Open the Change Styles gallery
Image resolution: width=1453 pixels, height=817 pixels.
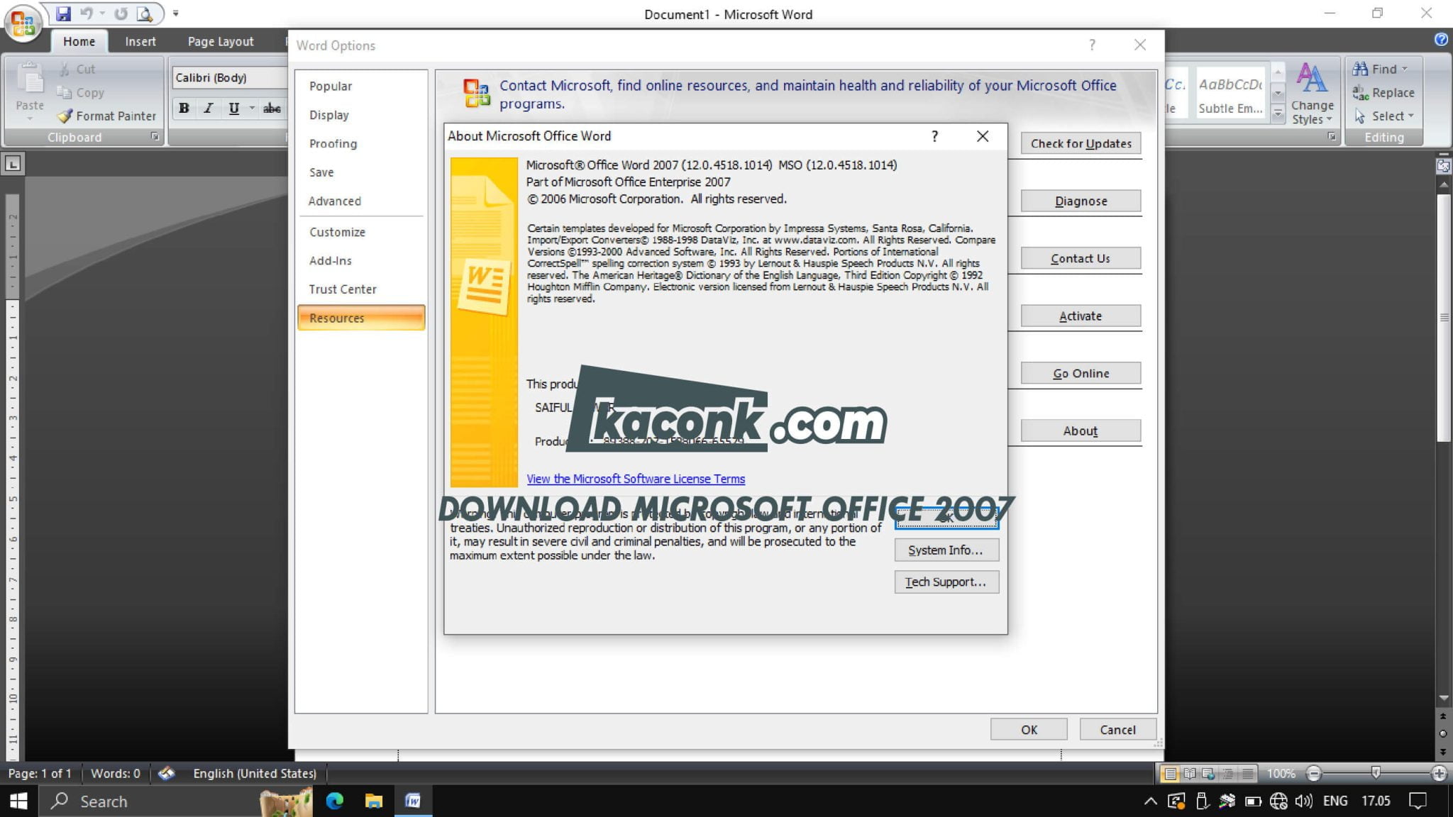point(1313,93)
